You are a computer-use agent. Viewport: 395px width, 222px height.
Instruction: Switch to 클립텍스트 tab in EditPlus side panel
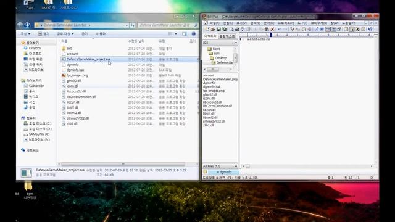coord(227,36)
